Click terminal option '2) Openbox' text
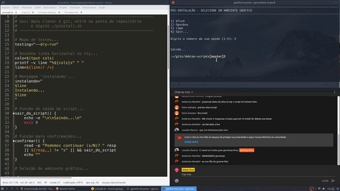The image size is (340, 191). tap(179, 24)
